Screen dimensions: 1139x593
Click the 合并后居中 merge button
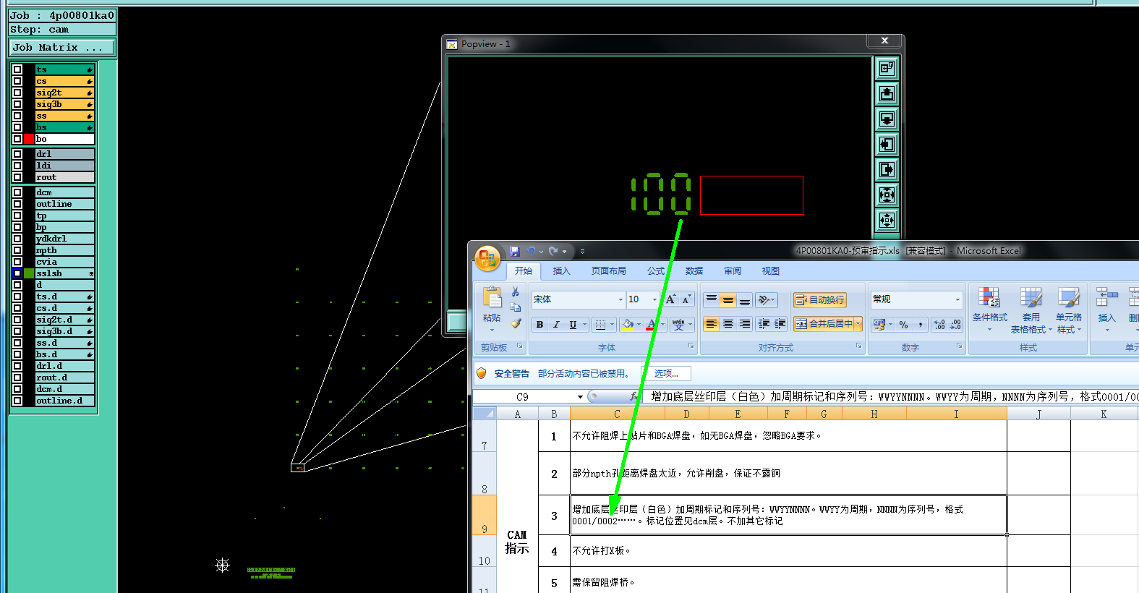[824, 324]
